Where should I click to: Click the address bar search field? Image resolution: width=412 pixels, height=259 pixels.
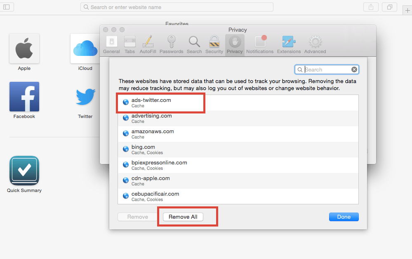pyautogui.click(x=177, y=7)
